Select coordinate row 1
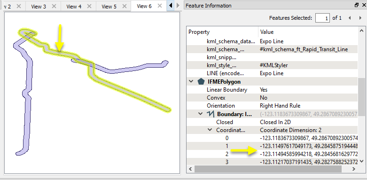The image size is (367, 180). coord(272,146)
